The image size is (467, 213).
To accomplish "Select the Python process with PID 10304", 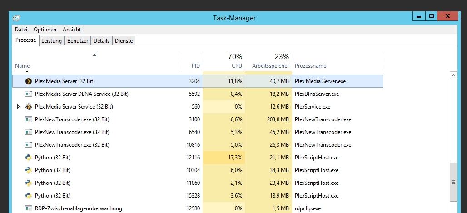I will point(53,170).
